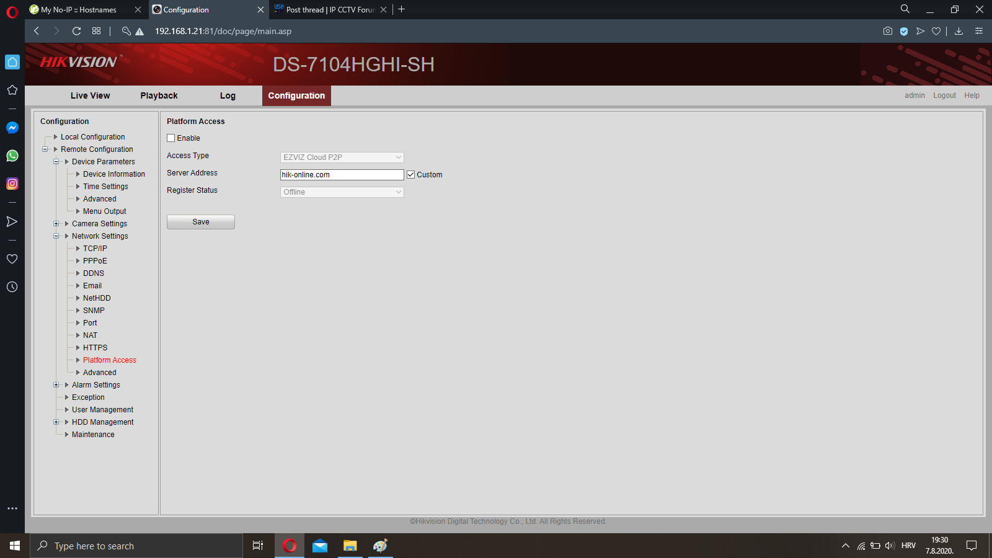Open the Access Type dropdown
Screen dimensions: 992x558
click(x=342, y=157)
